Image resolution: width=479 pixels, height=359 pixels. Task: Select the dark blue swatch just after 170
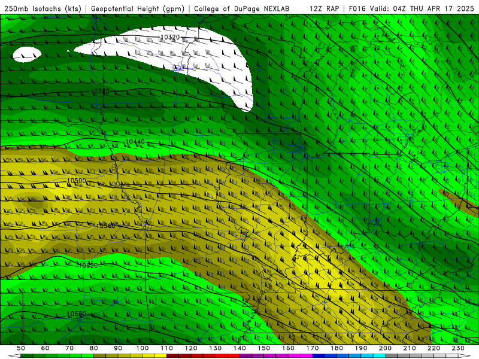point(319,356)
